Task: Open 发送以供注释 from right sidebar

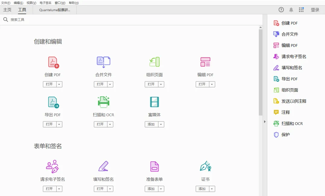Action: click(290, 101)
